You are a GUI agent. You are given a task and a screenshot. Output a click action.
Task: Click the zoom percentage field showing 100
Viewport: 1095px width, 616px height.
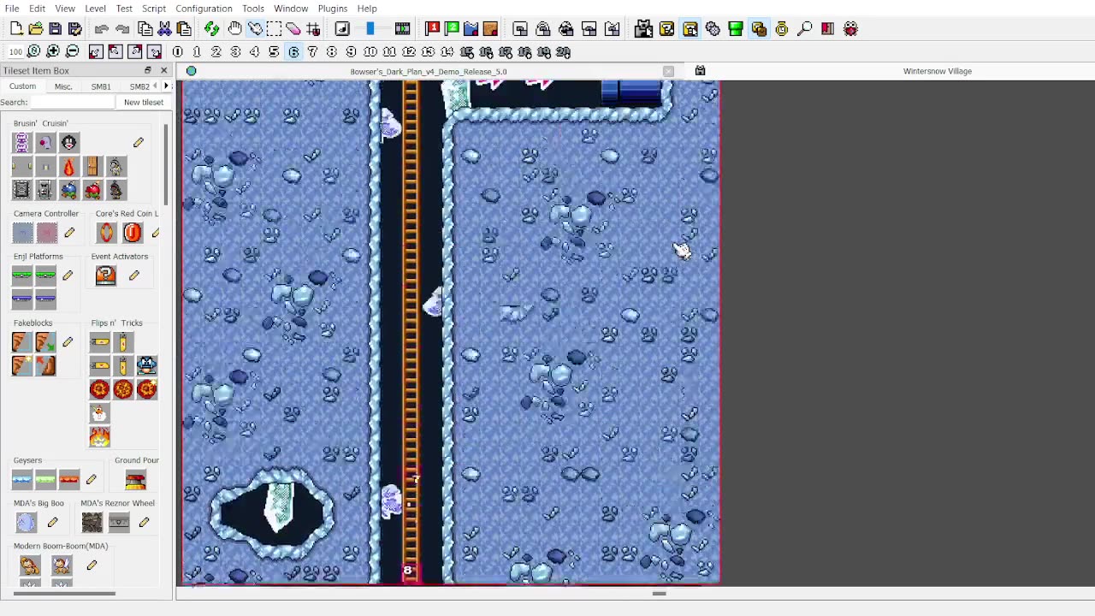coord(15,52)
